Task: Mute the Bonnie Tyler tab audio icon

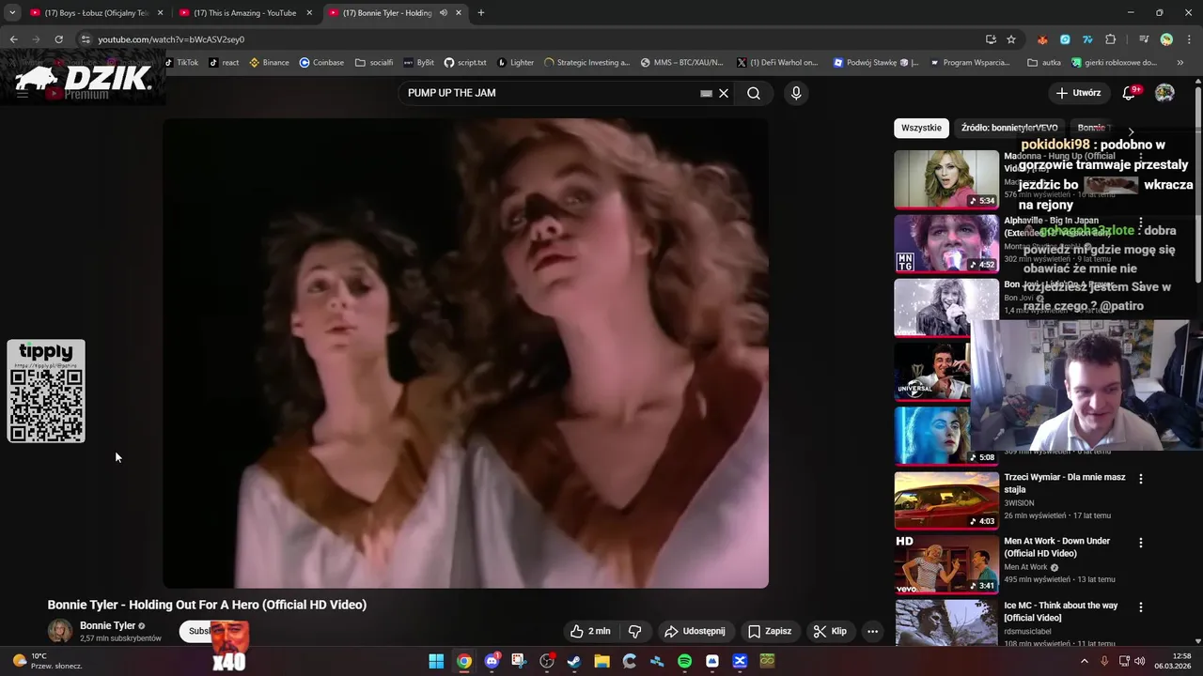Action: (x=443, y=13)
